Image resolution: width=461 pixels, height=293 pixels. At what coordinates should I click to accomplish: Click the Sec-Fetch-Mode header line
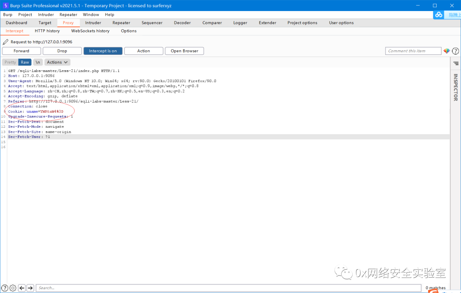(36, 127)
